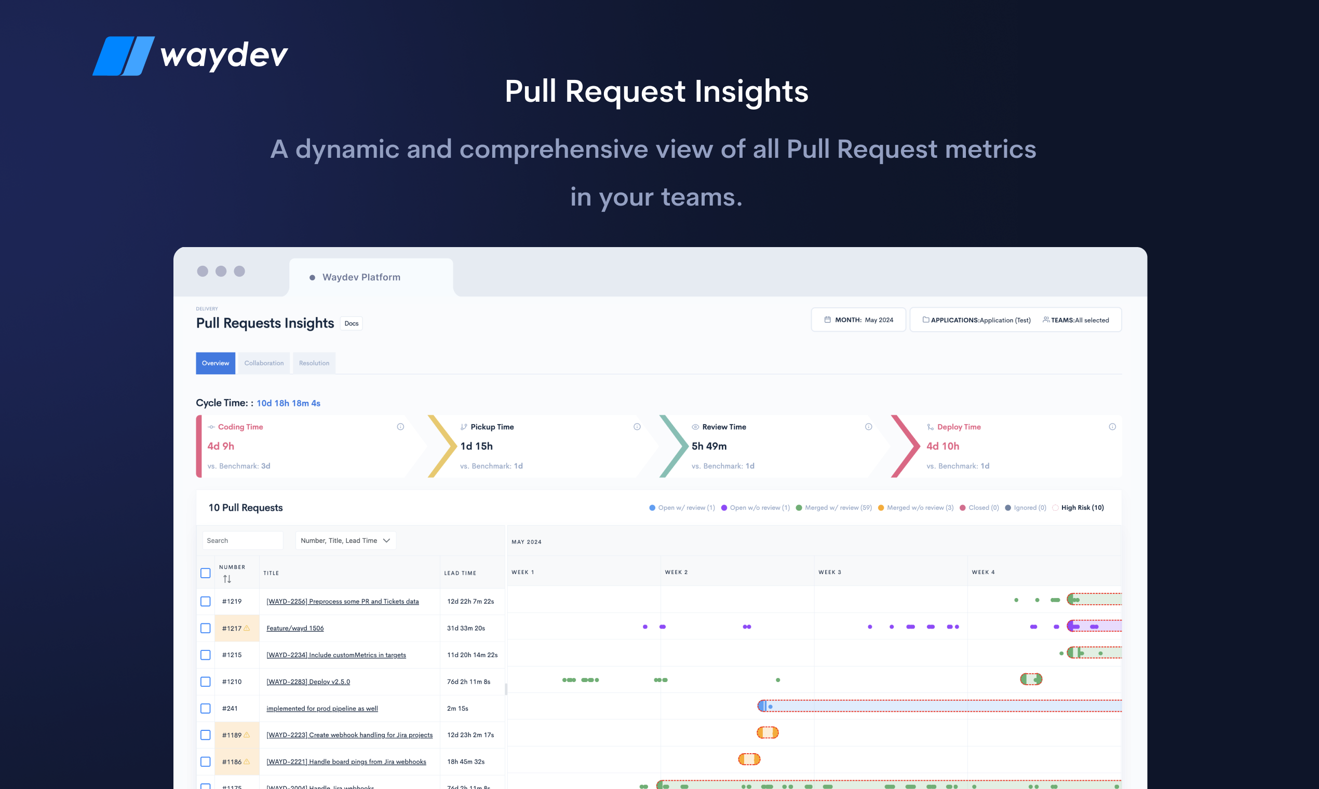
Task: Open WAYD-2223 Create webhook handling link
Action: point(349,735)
